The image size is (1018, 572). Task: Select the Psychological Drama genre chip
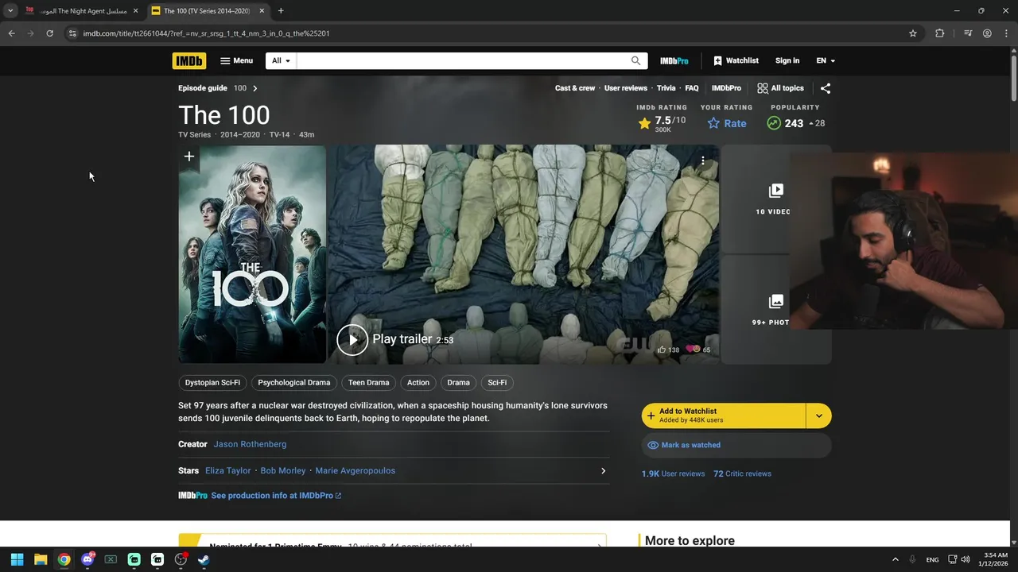294,383
